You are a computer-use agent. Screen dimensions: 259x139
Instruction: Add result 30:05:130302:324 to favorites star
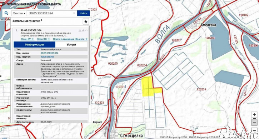coord(83,30)
